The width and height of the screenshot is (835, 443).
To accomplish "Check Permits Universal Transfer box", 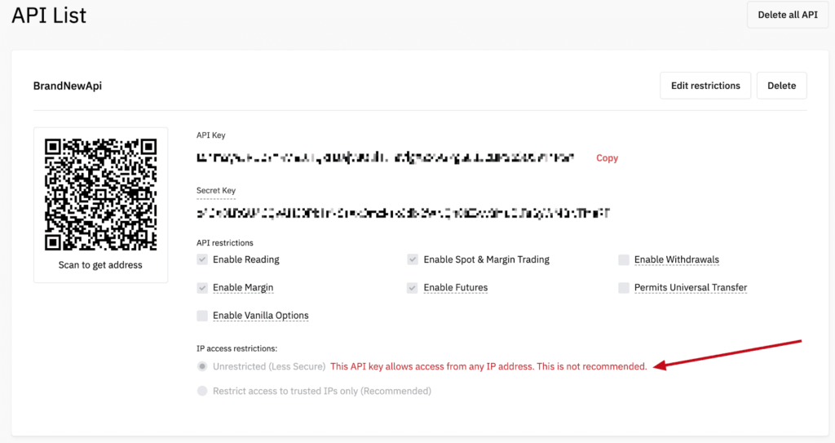I will tap(624, 287).
